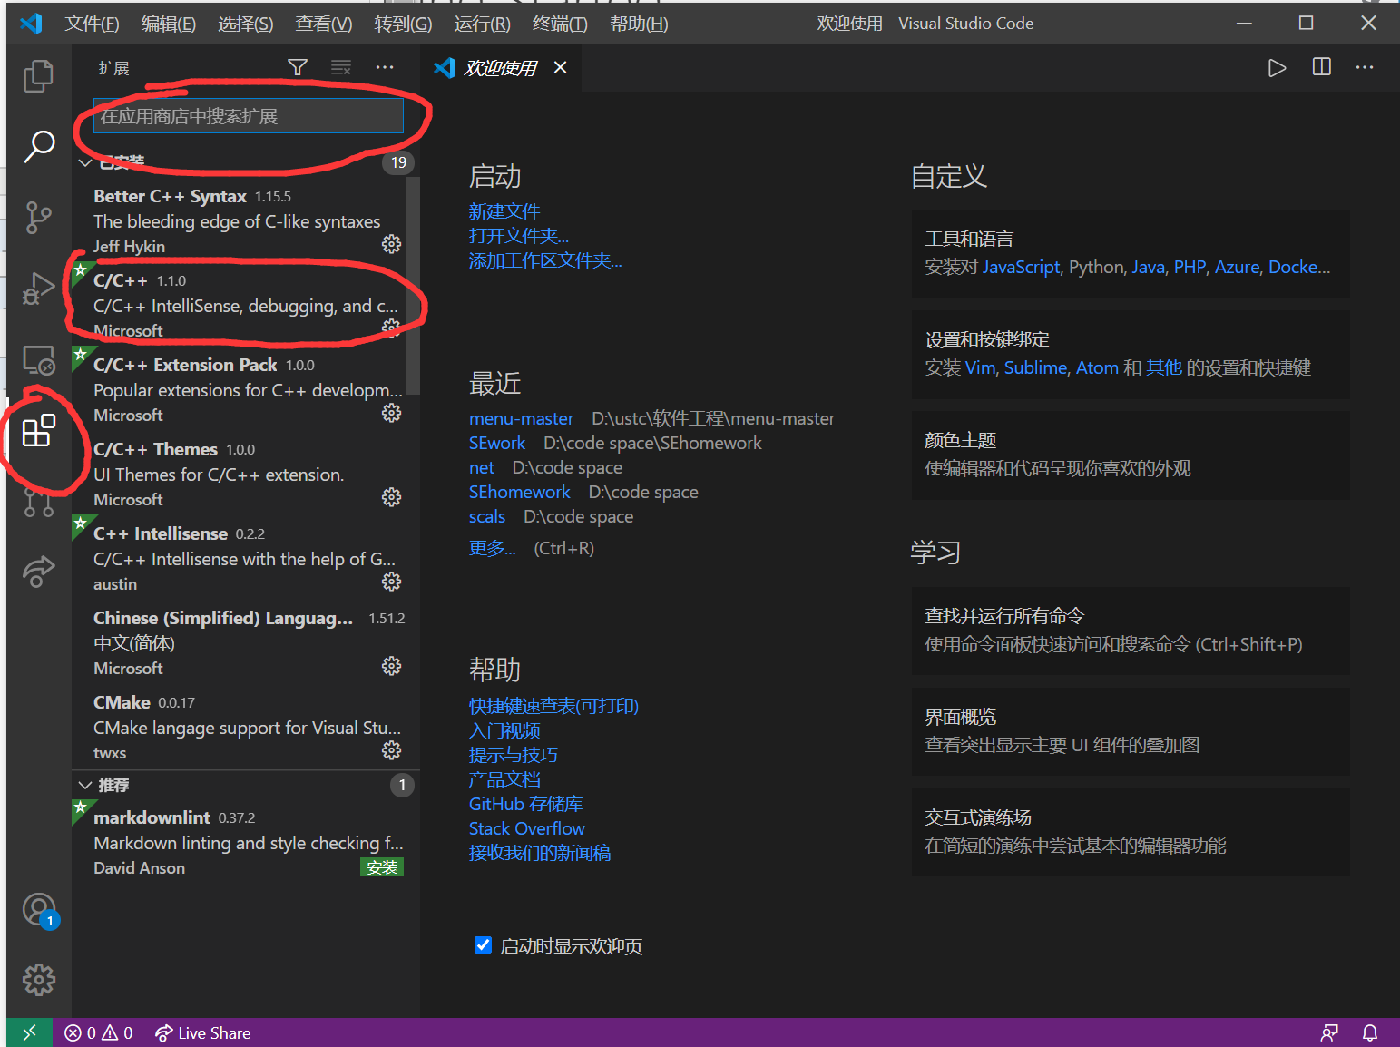Image resolution: width=1400 pixels, height=1047 pixels.
Task: Open the Extensions panel more actions menu
Action: pos(385,67)
